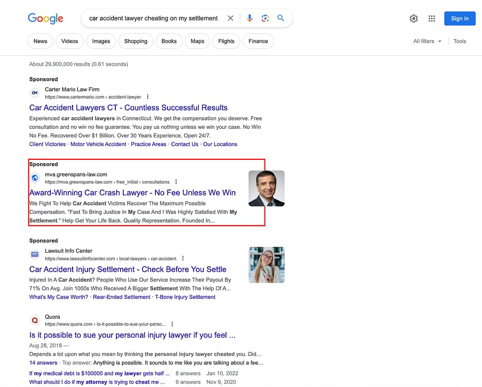
Task: Click the Quora favicon
Action: 35,320
